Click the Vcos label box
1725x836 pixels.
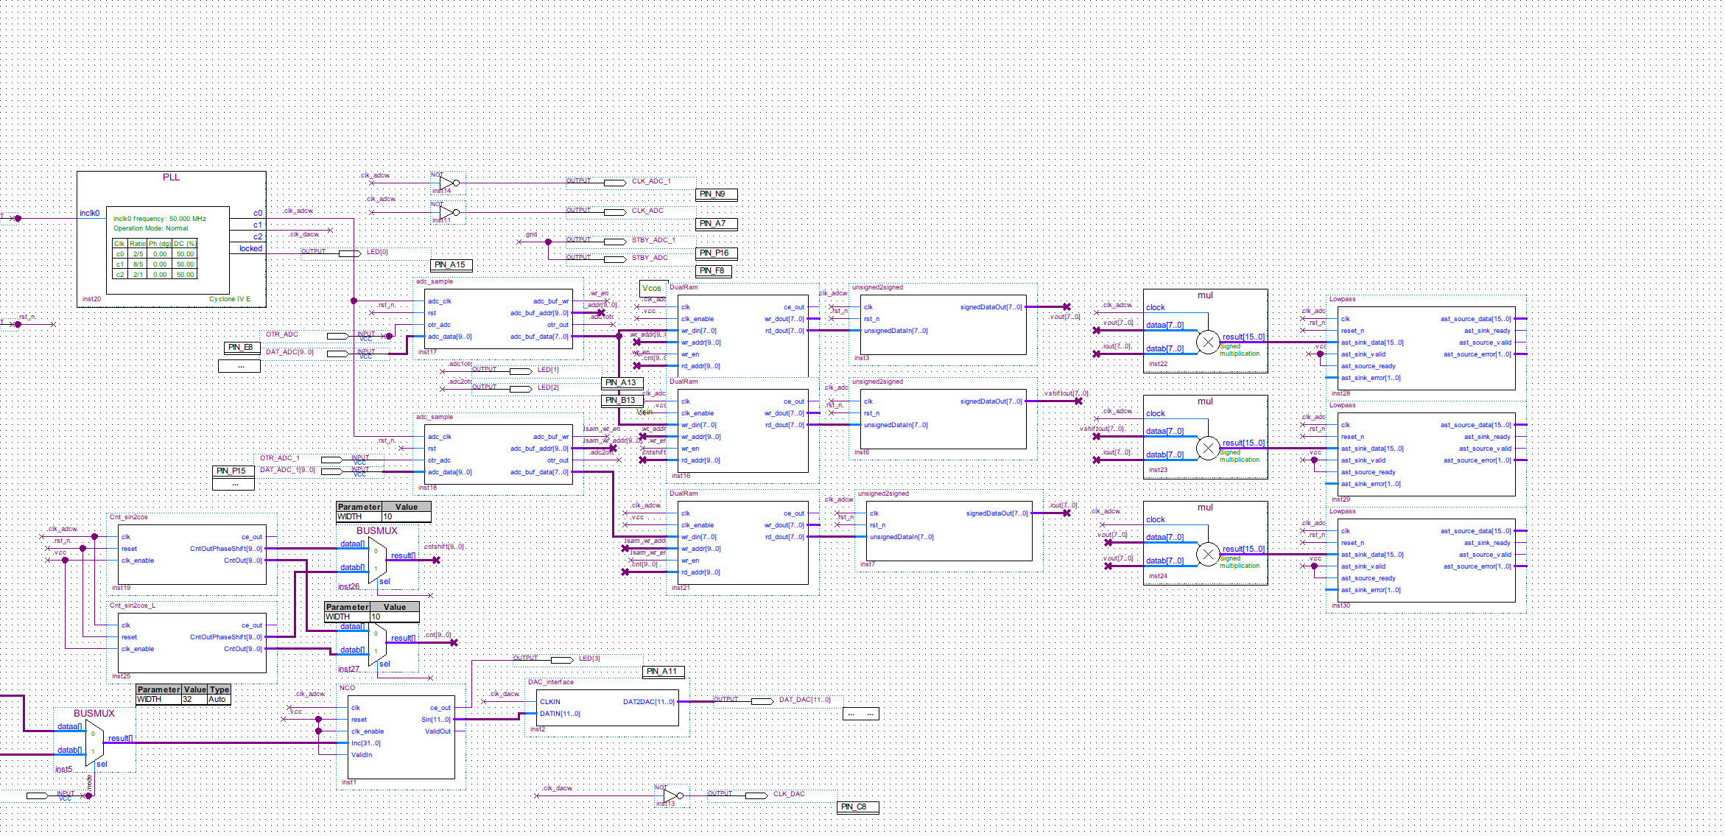pyautogui.click(x=653, y=289)
